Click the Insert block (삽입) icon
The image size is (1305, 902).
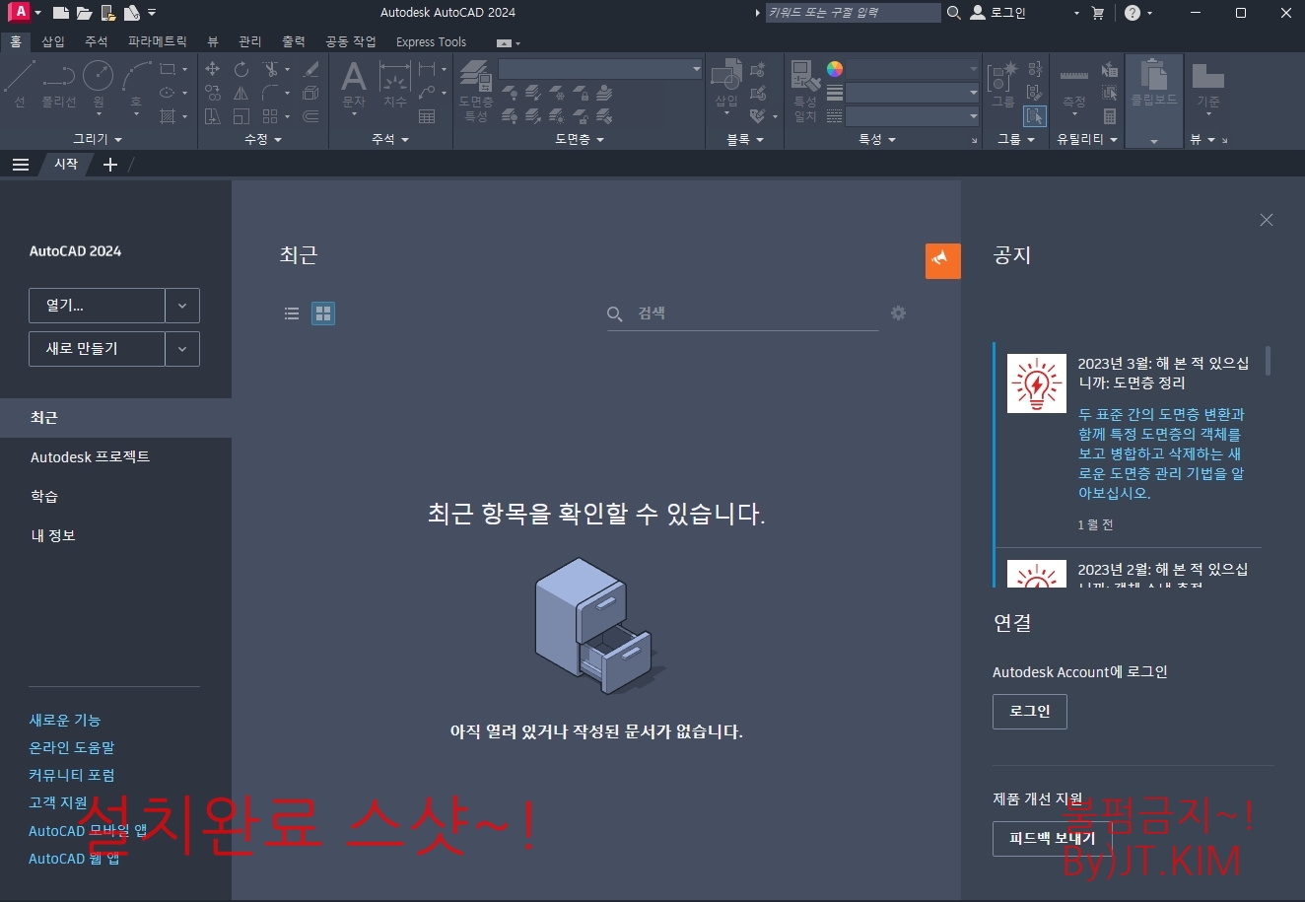[726, 83]
